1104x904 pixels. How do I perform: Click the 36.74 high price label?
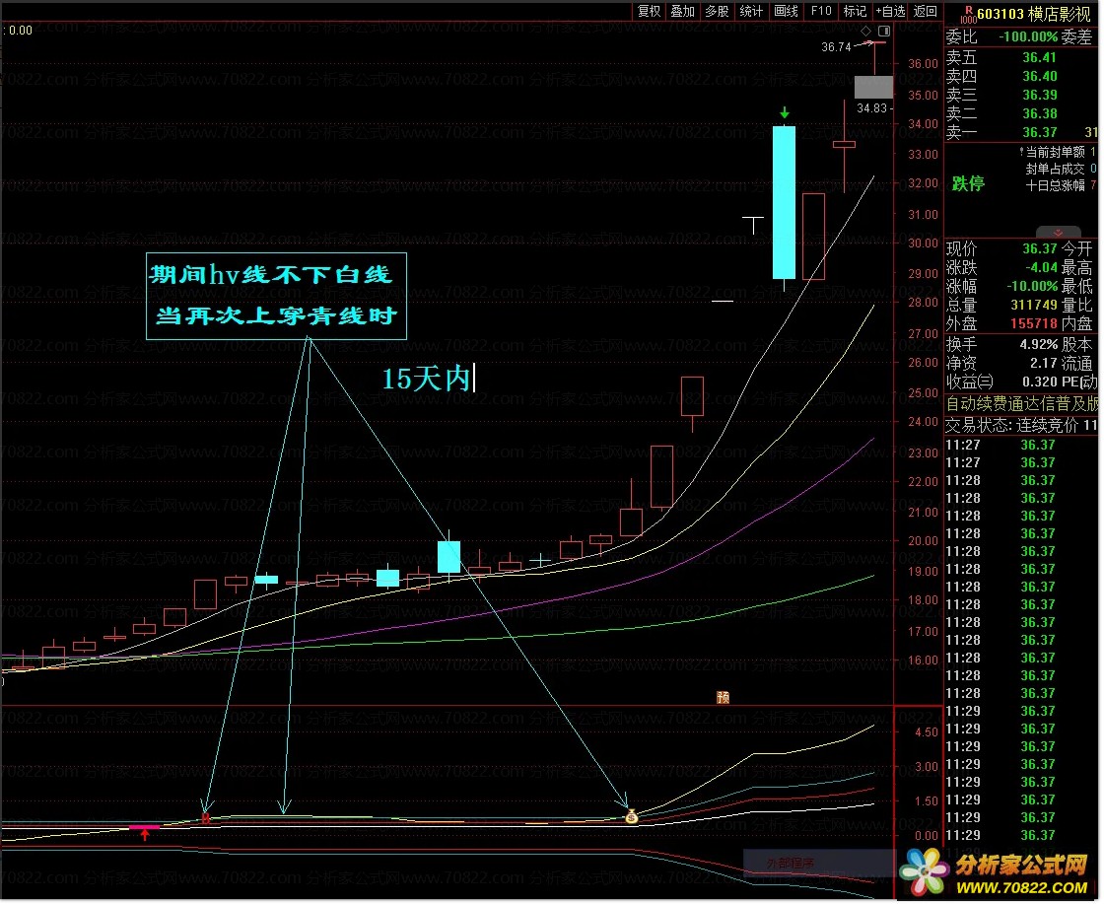(837, 47)
